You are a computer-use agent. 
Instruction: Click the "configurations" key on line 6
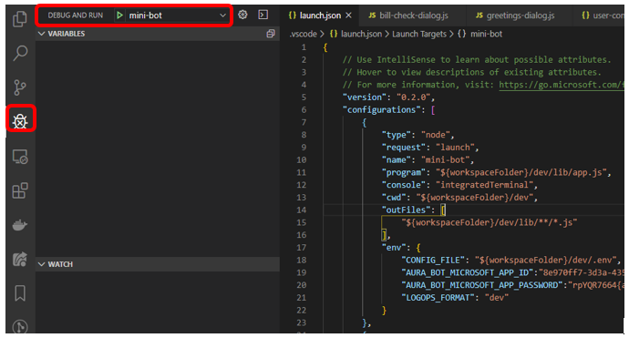(381, 110)
